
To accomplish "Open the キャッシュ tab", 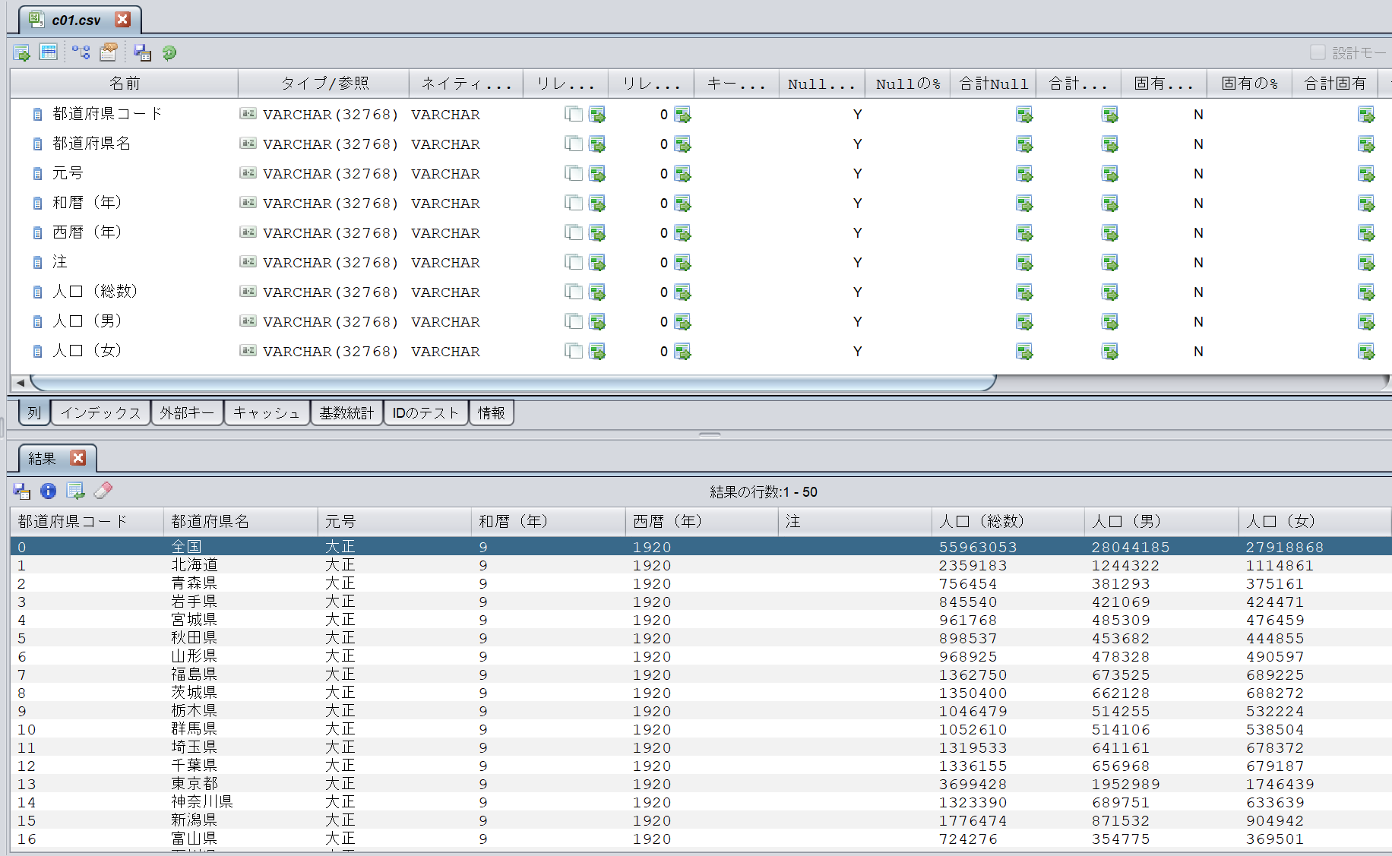I will [x=267, y=412].
